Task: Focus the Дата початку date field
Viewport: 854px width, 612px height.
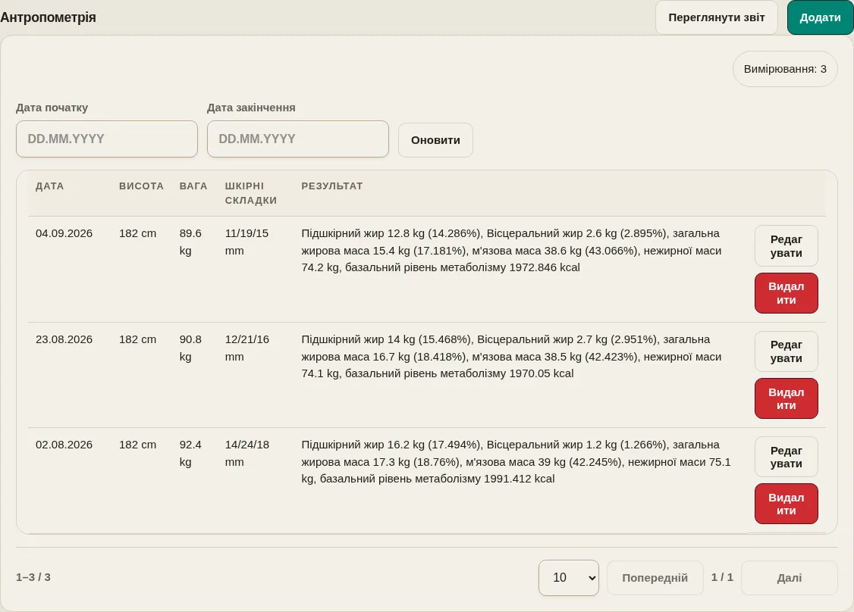Action: pos(107,139)
